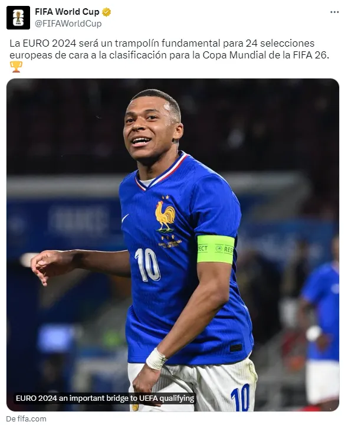Click the Nike swoosh logo on the shirt
The width and height of the screenshot is (348, 425).
[x=125, y=218]
